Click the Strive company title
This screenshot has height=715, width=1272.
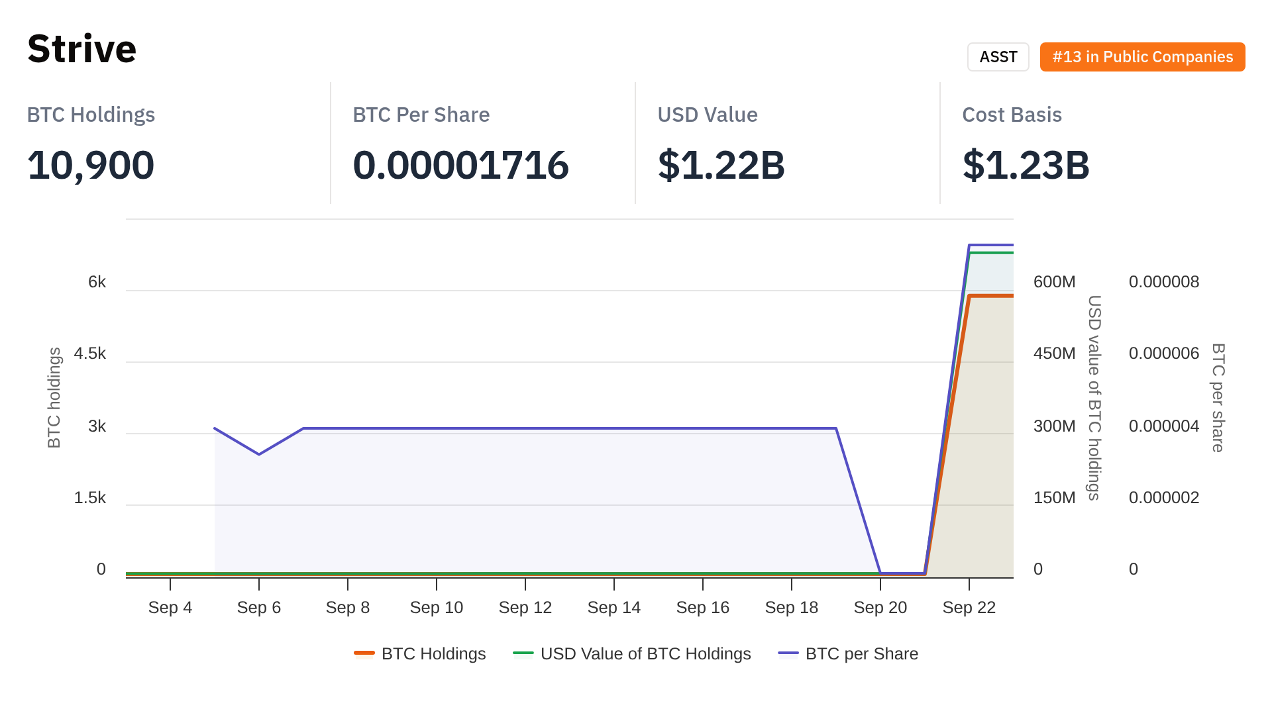(81, 48)
